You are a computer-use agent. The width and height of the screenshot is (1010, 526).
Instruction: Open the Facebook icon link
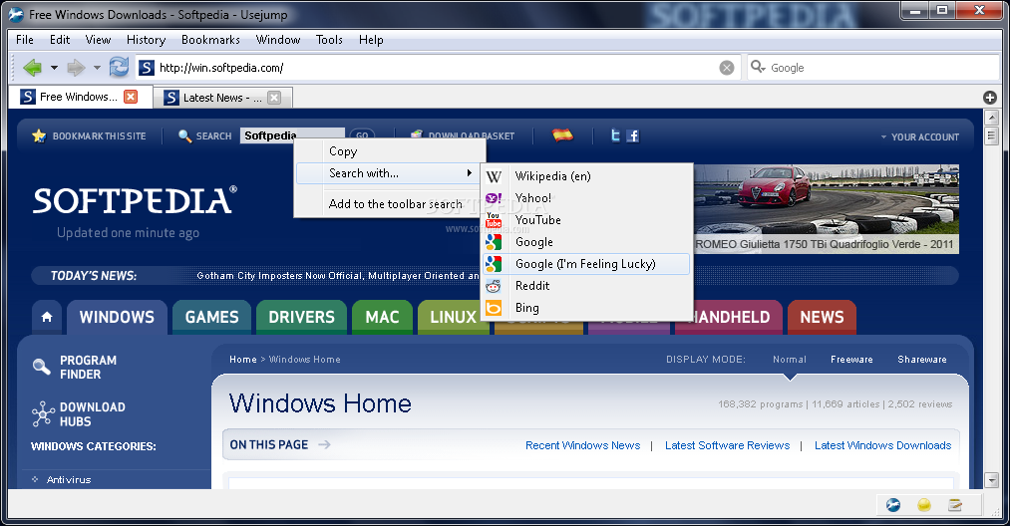coord(633,135)
